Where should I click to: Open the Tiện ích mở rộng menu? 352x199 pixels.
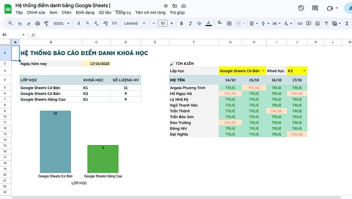coord(150,13)
